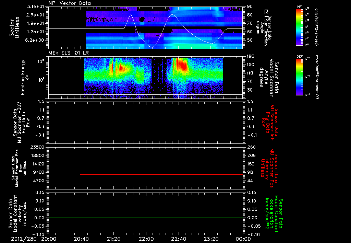This screenshot has height=243, width=351.
Task: Click the 20:00 time axis label
Action: coord(49,239)
